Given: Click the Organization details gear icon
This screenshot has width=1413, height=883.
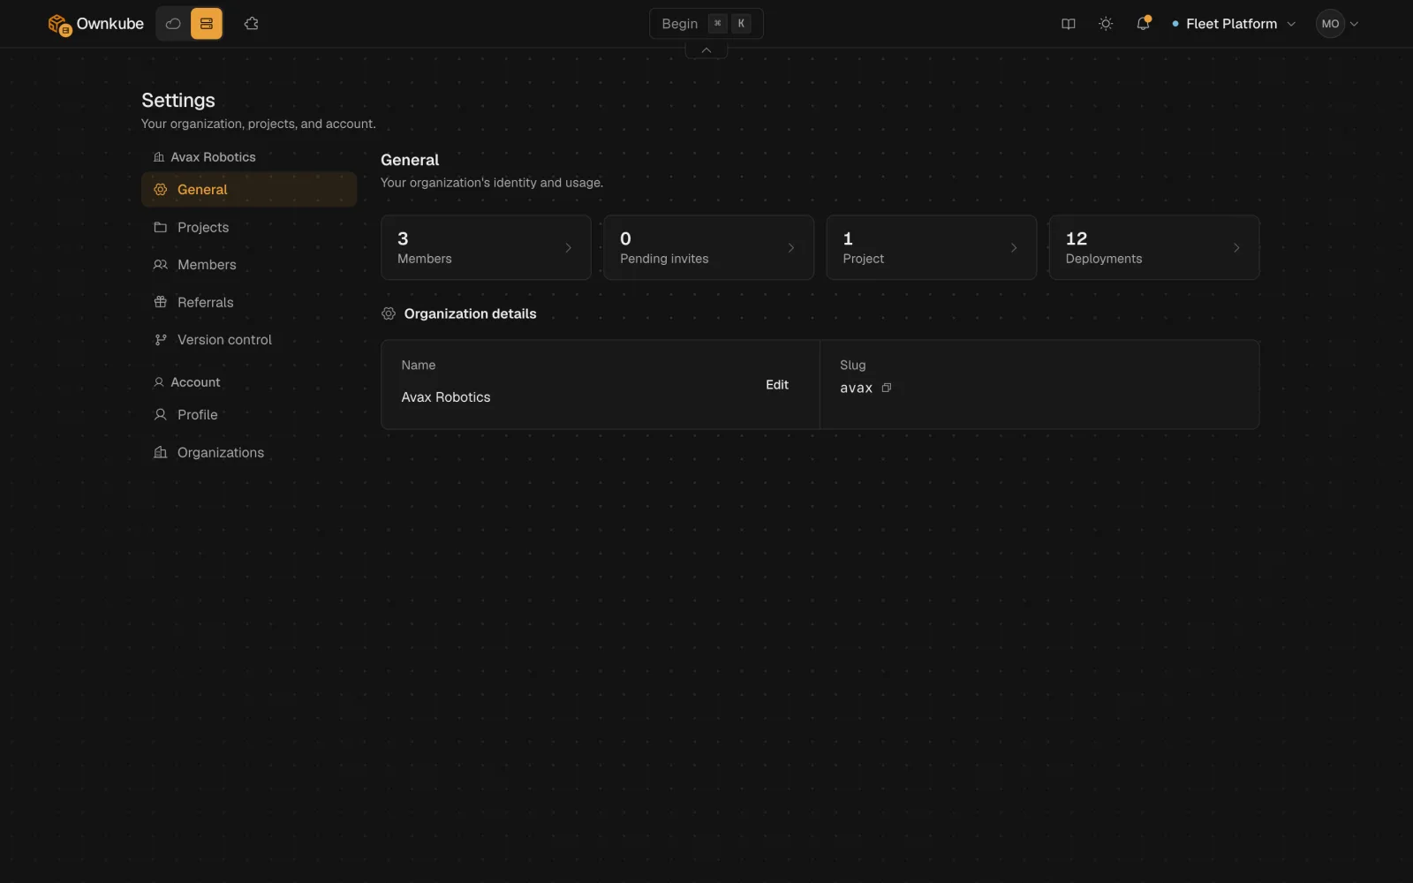Looking at the screenshot, I should (x=389, y=313).
